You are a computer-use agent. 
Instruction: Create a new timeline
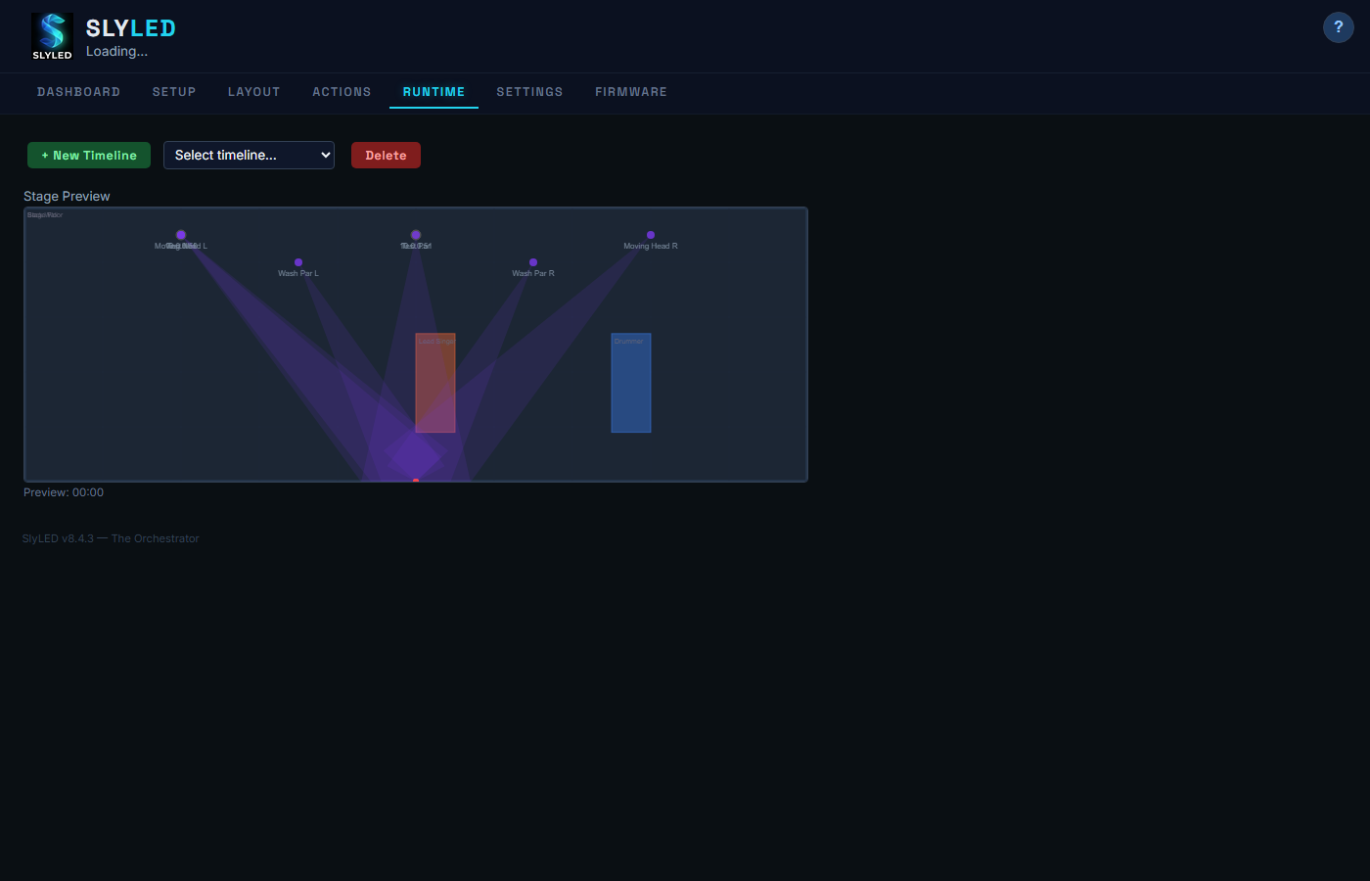88,155
